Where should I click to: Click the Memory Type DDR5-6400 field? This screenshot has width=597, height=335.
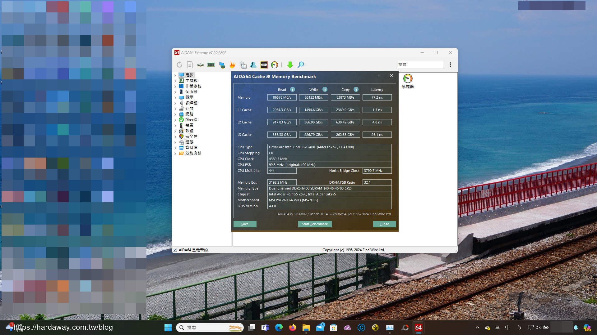(330, 188)
